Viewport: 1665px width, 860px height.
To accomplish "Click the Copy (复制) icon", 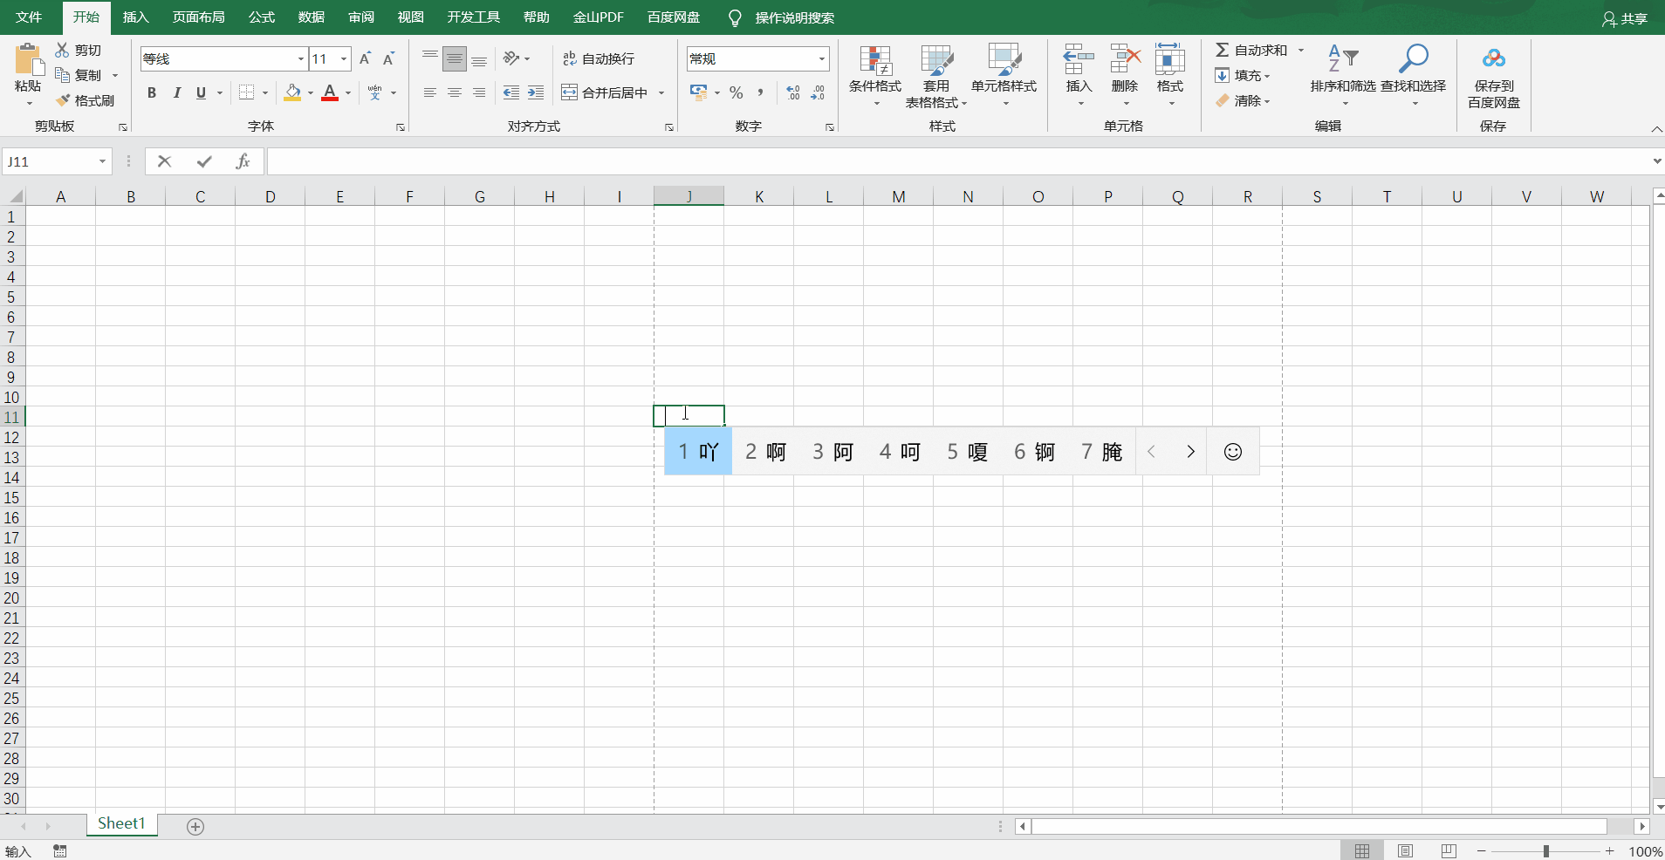I will [x=62, y=75].
